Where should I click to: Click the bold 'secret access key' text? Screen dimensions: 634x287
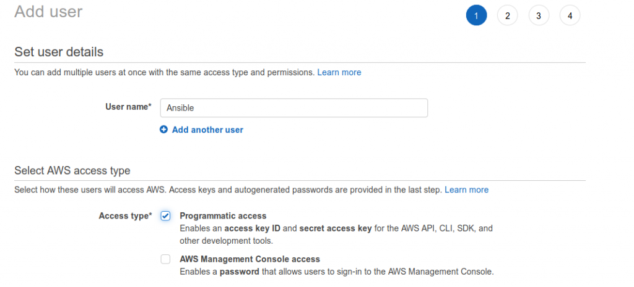(x=335, y=228)
